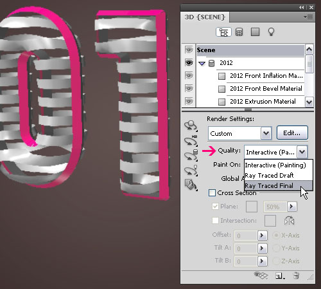The width and height of the screenshot is (321, 289).
Task: Choose Ray Traced Final quality option
Action: point(278,185)
